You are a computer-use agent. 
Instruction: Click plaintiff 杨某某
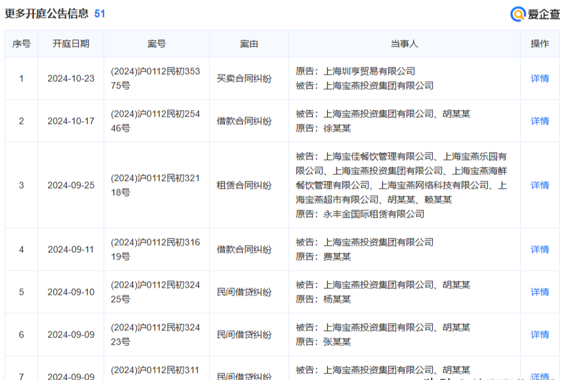[337, 299]
